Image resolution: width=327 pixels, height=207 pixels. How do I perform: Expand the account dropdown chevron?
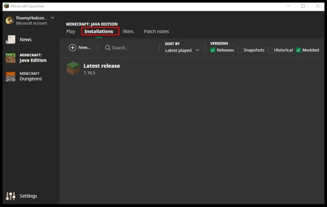click(x=53, y=18)
